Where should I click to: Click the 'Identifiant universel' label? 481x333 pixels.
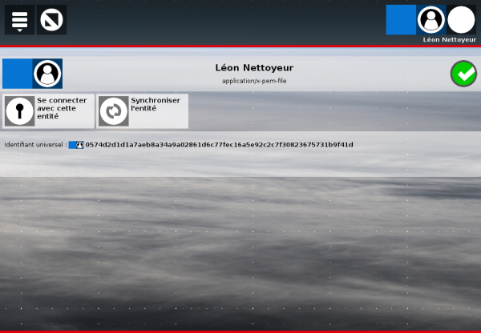click(x=34, y=145)
